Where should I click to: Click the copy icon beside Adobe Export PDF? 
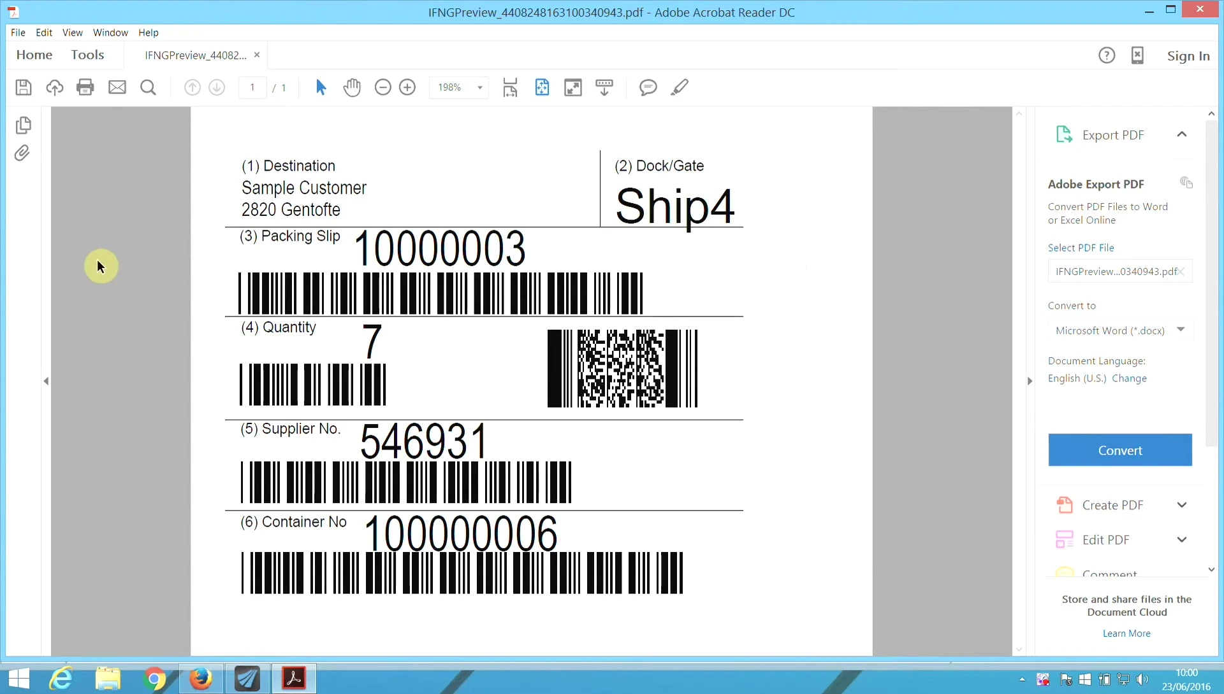pos(1186,183)
